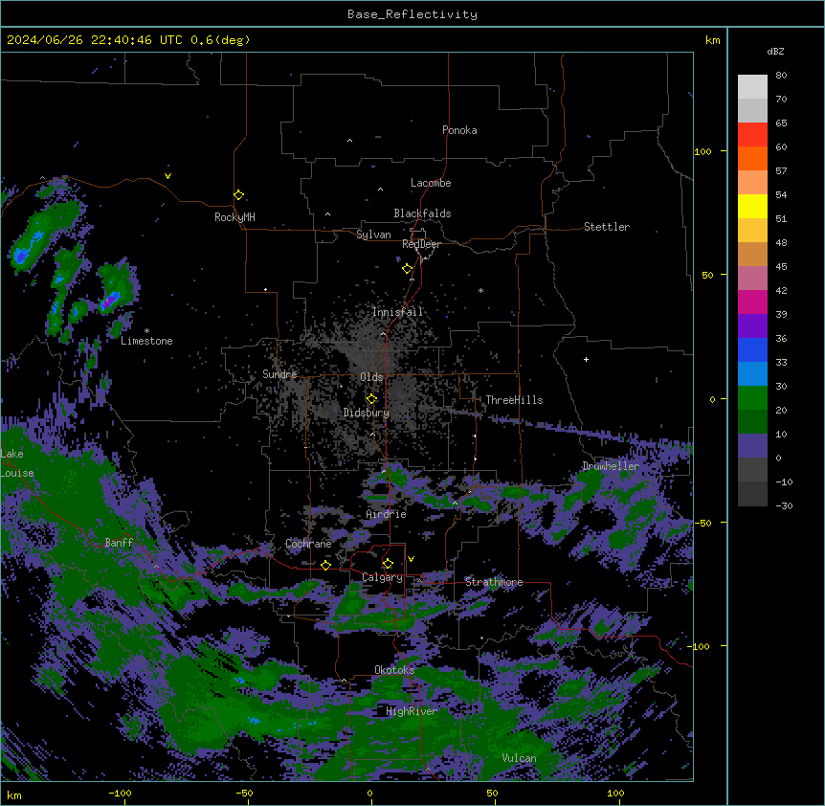This screenshot has height=806, width=825.
Task: Click the yellow V marker east of Calgary
Action: tap(411, 559)
